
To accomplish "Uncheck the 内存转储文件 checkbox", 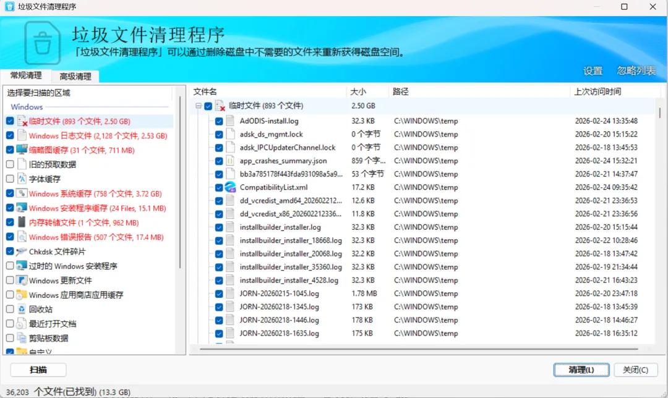I will coord(10,222).
